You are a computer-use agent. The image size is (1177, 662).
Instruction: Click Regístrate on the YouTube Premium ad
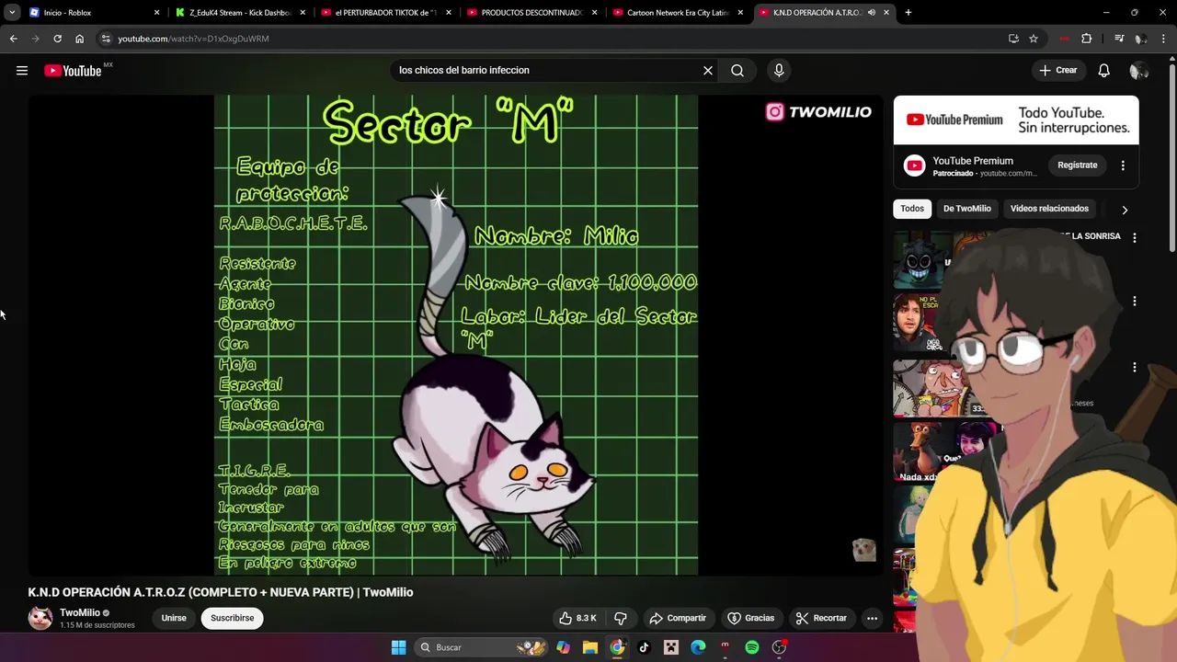(1078, 165)
